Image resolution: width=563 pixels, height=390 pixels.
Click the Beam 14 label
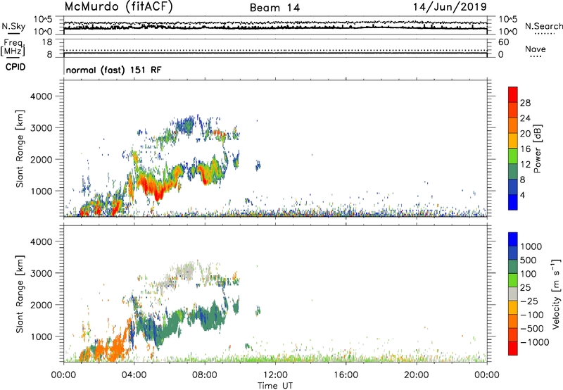click(x=274, y=8)
